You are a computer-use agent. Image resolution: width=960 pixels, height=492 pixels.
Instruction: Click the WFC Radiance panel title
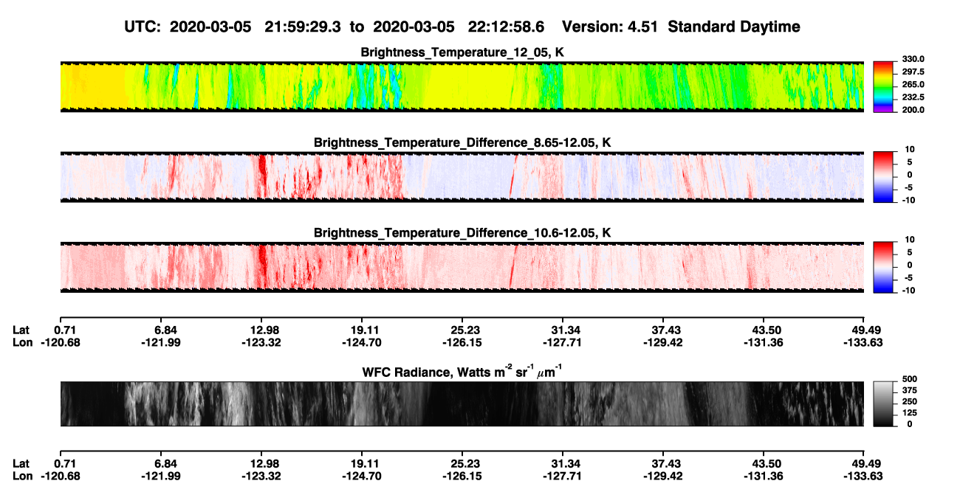click(x=462, y=371)
